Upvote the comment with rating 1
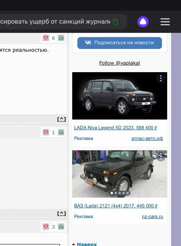Viewport: 181px width, 246px height. [61, 132]
